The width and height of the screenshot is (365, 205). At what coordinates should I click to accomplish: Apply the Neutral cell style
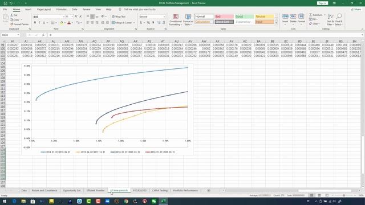[x=265, y=17]
